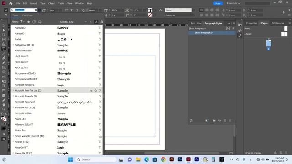
Task: Switch to Properties panel tab
Action: click(x=251, y=23)
